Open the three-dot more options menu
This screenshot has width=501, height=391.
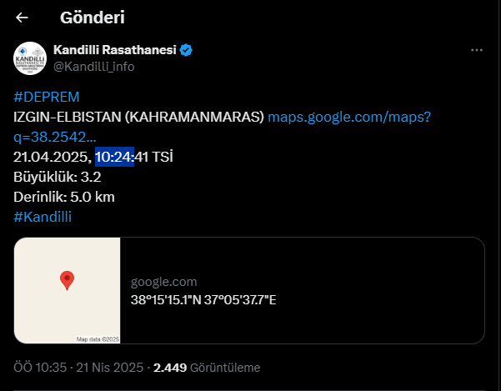pyautogui.click(x=477, y=50)
